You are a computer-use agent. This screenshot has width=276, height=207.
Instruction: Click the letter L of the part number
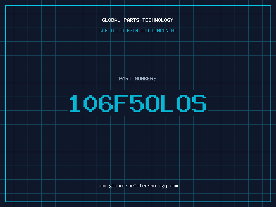[x=167, y=103]
